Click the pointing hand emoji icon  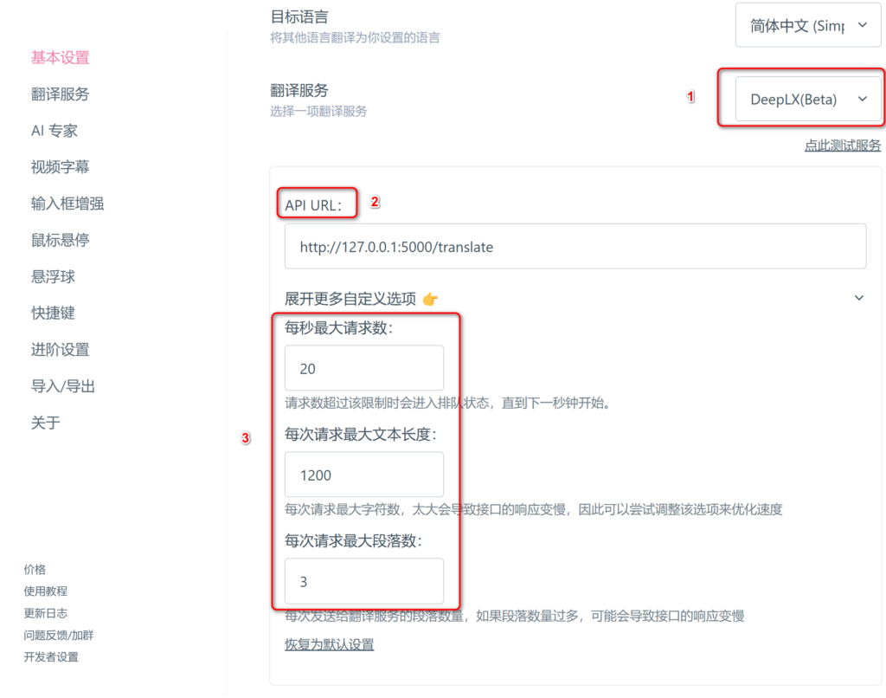point(430,299)
